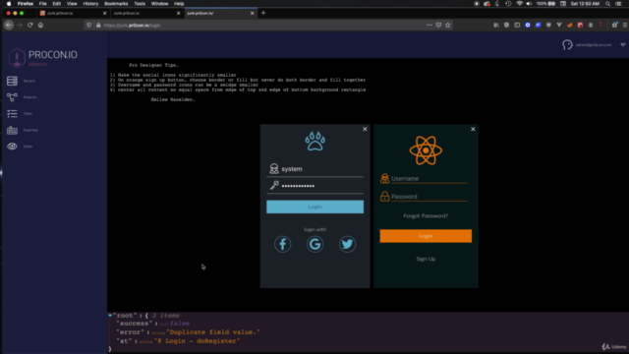Click the Forgot Password? link
629x354 pixels.
426,216
